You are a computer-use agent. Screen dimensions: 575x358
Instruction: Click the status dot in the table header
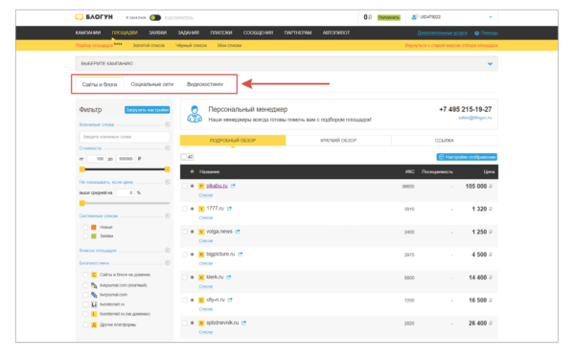click(x=193, y=171)
